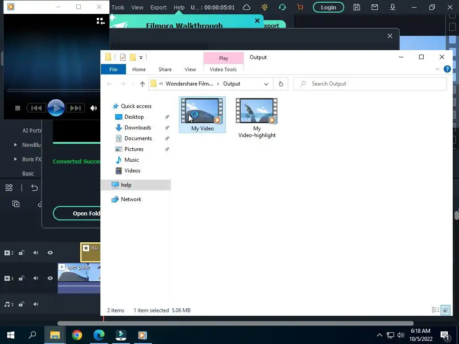The image size is (459, 344).
Task: Click the Filmora Login button
Action: coord(329,7)
